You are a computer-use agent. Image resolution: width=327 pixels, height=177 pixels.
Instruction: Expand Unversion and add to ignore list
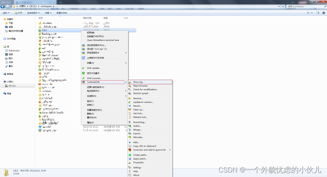click(150, 150)
